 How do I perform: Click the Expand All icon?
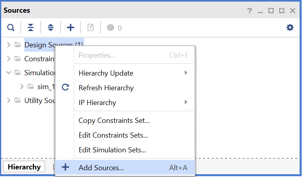coord(51,27)
